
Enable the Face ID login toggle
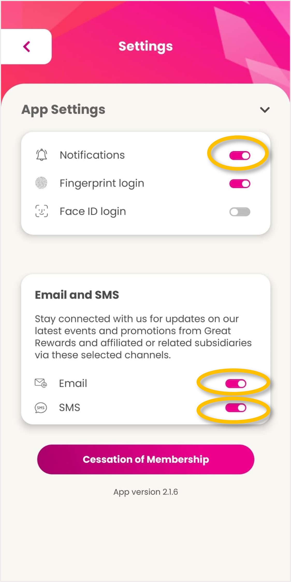coord(239,212)
